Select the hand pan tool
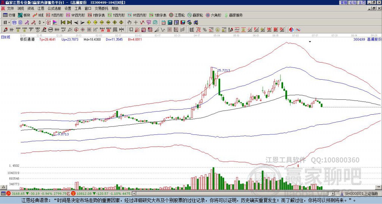 [x=129, y=22]
